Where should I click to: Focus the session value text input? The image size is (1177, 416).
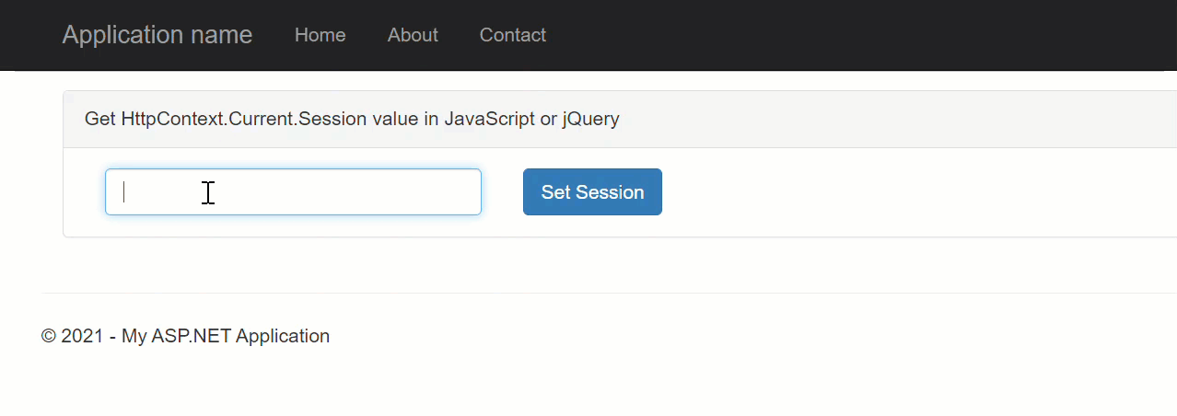pyautogui.click(x=293, y=191)
